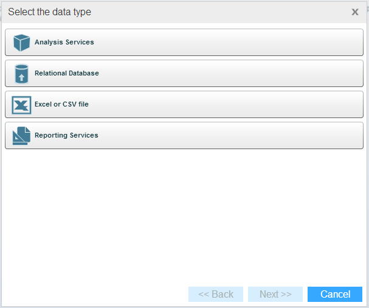
Task: Click the Excel or CSV file icon
Action: coord(22,105)
